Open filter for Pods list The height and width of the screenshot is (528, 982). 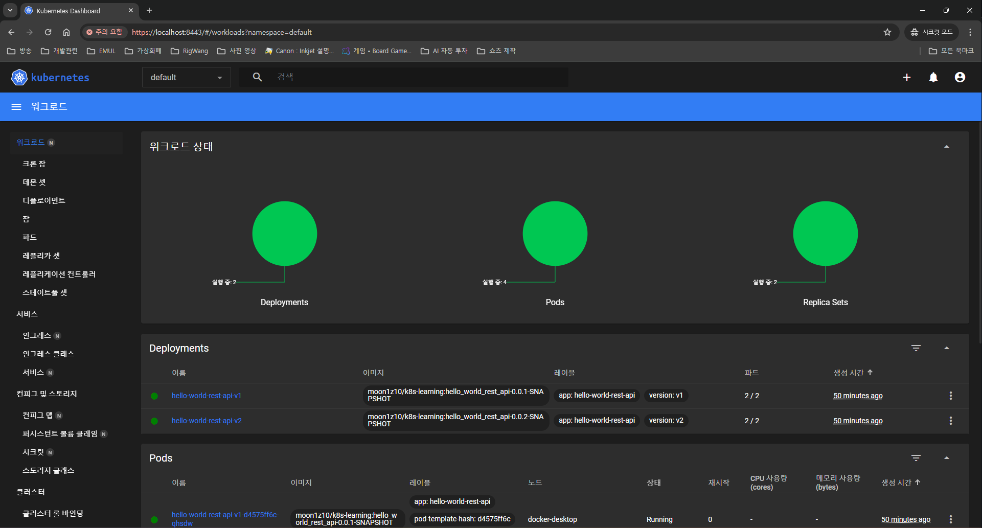pyautogui.click(x=916, y=458)
